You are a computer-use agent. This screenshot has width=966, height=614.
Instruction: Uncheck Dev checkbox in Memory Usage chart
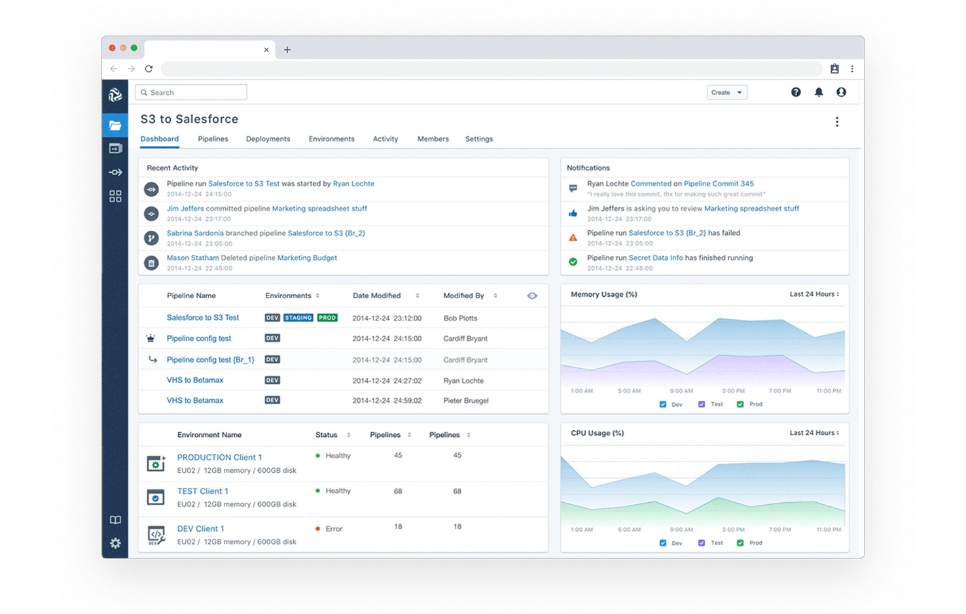pos(663,404)
